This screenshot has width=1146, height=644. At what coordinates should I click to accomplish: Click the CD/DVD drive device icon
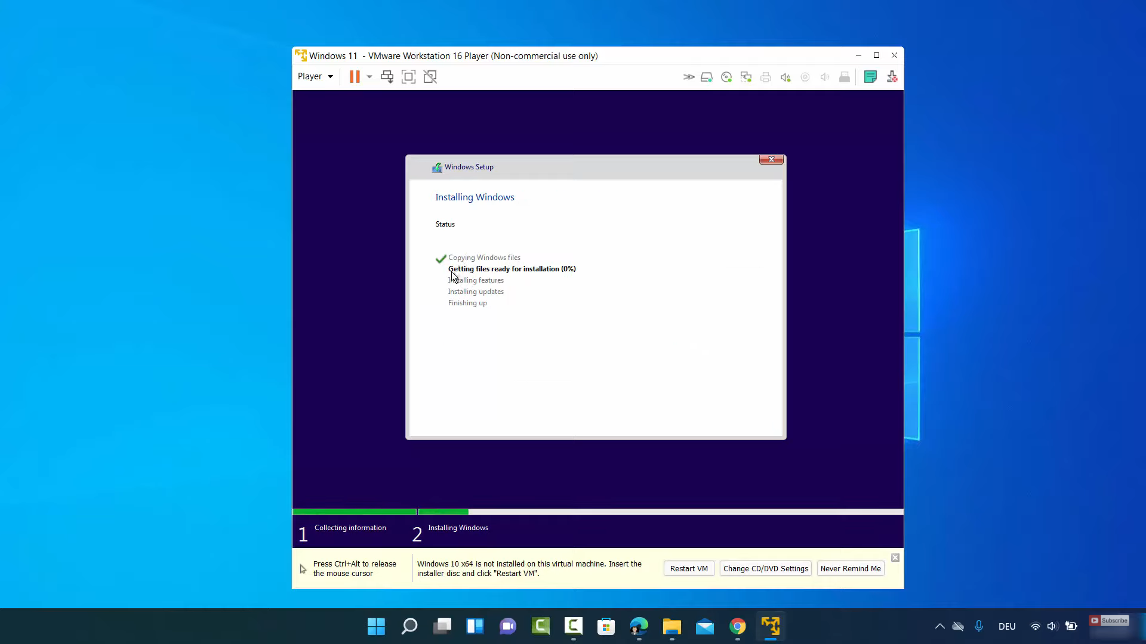[x=726, y=77]
